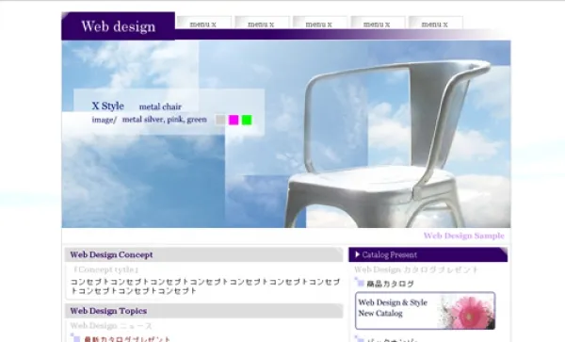The width and height of the screenshot is (565, 342).
Task: Open the last menu x tab on right
Action: point(435,23)
